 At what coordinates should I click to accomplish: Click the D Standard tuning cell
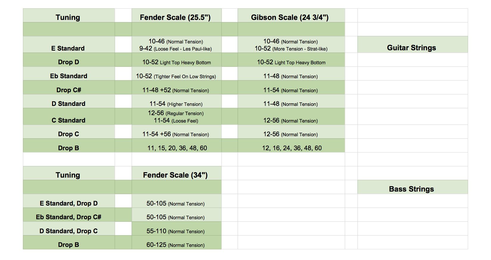click(x=69, y=101)
